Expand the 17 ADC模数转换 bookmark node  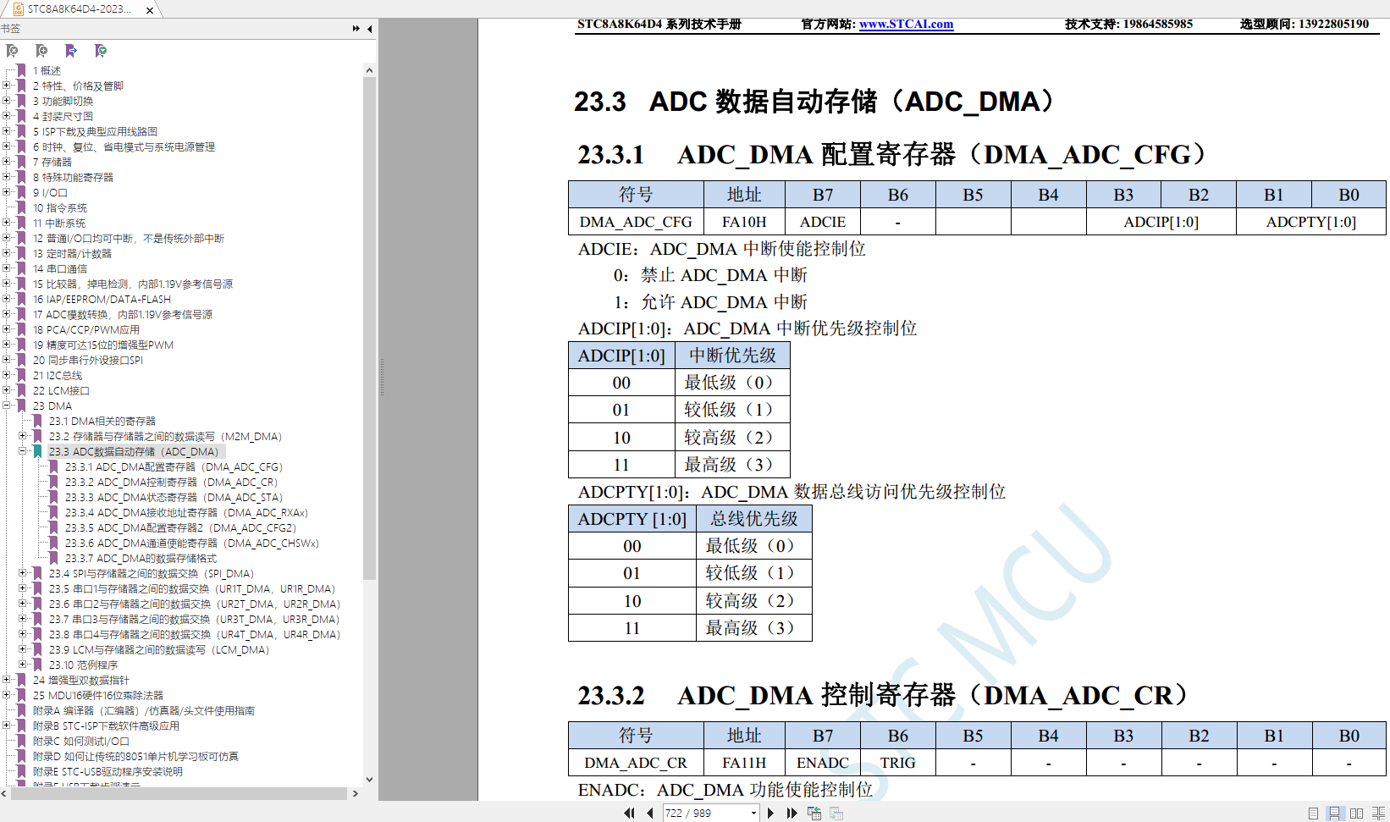[x=7, y=314]
